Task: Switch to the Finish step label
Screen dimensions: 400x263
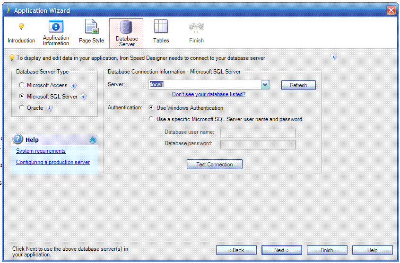Action: 196,41
